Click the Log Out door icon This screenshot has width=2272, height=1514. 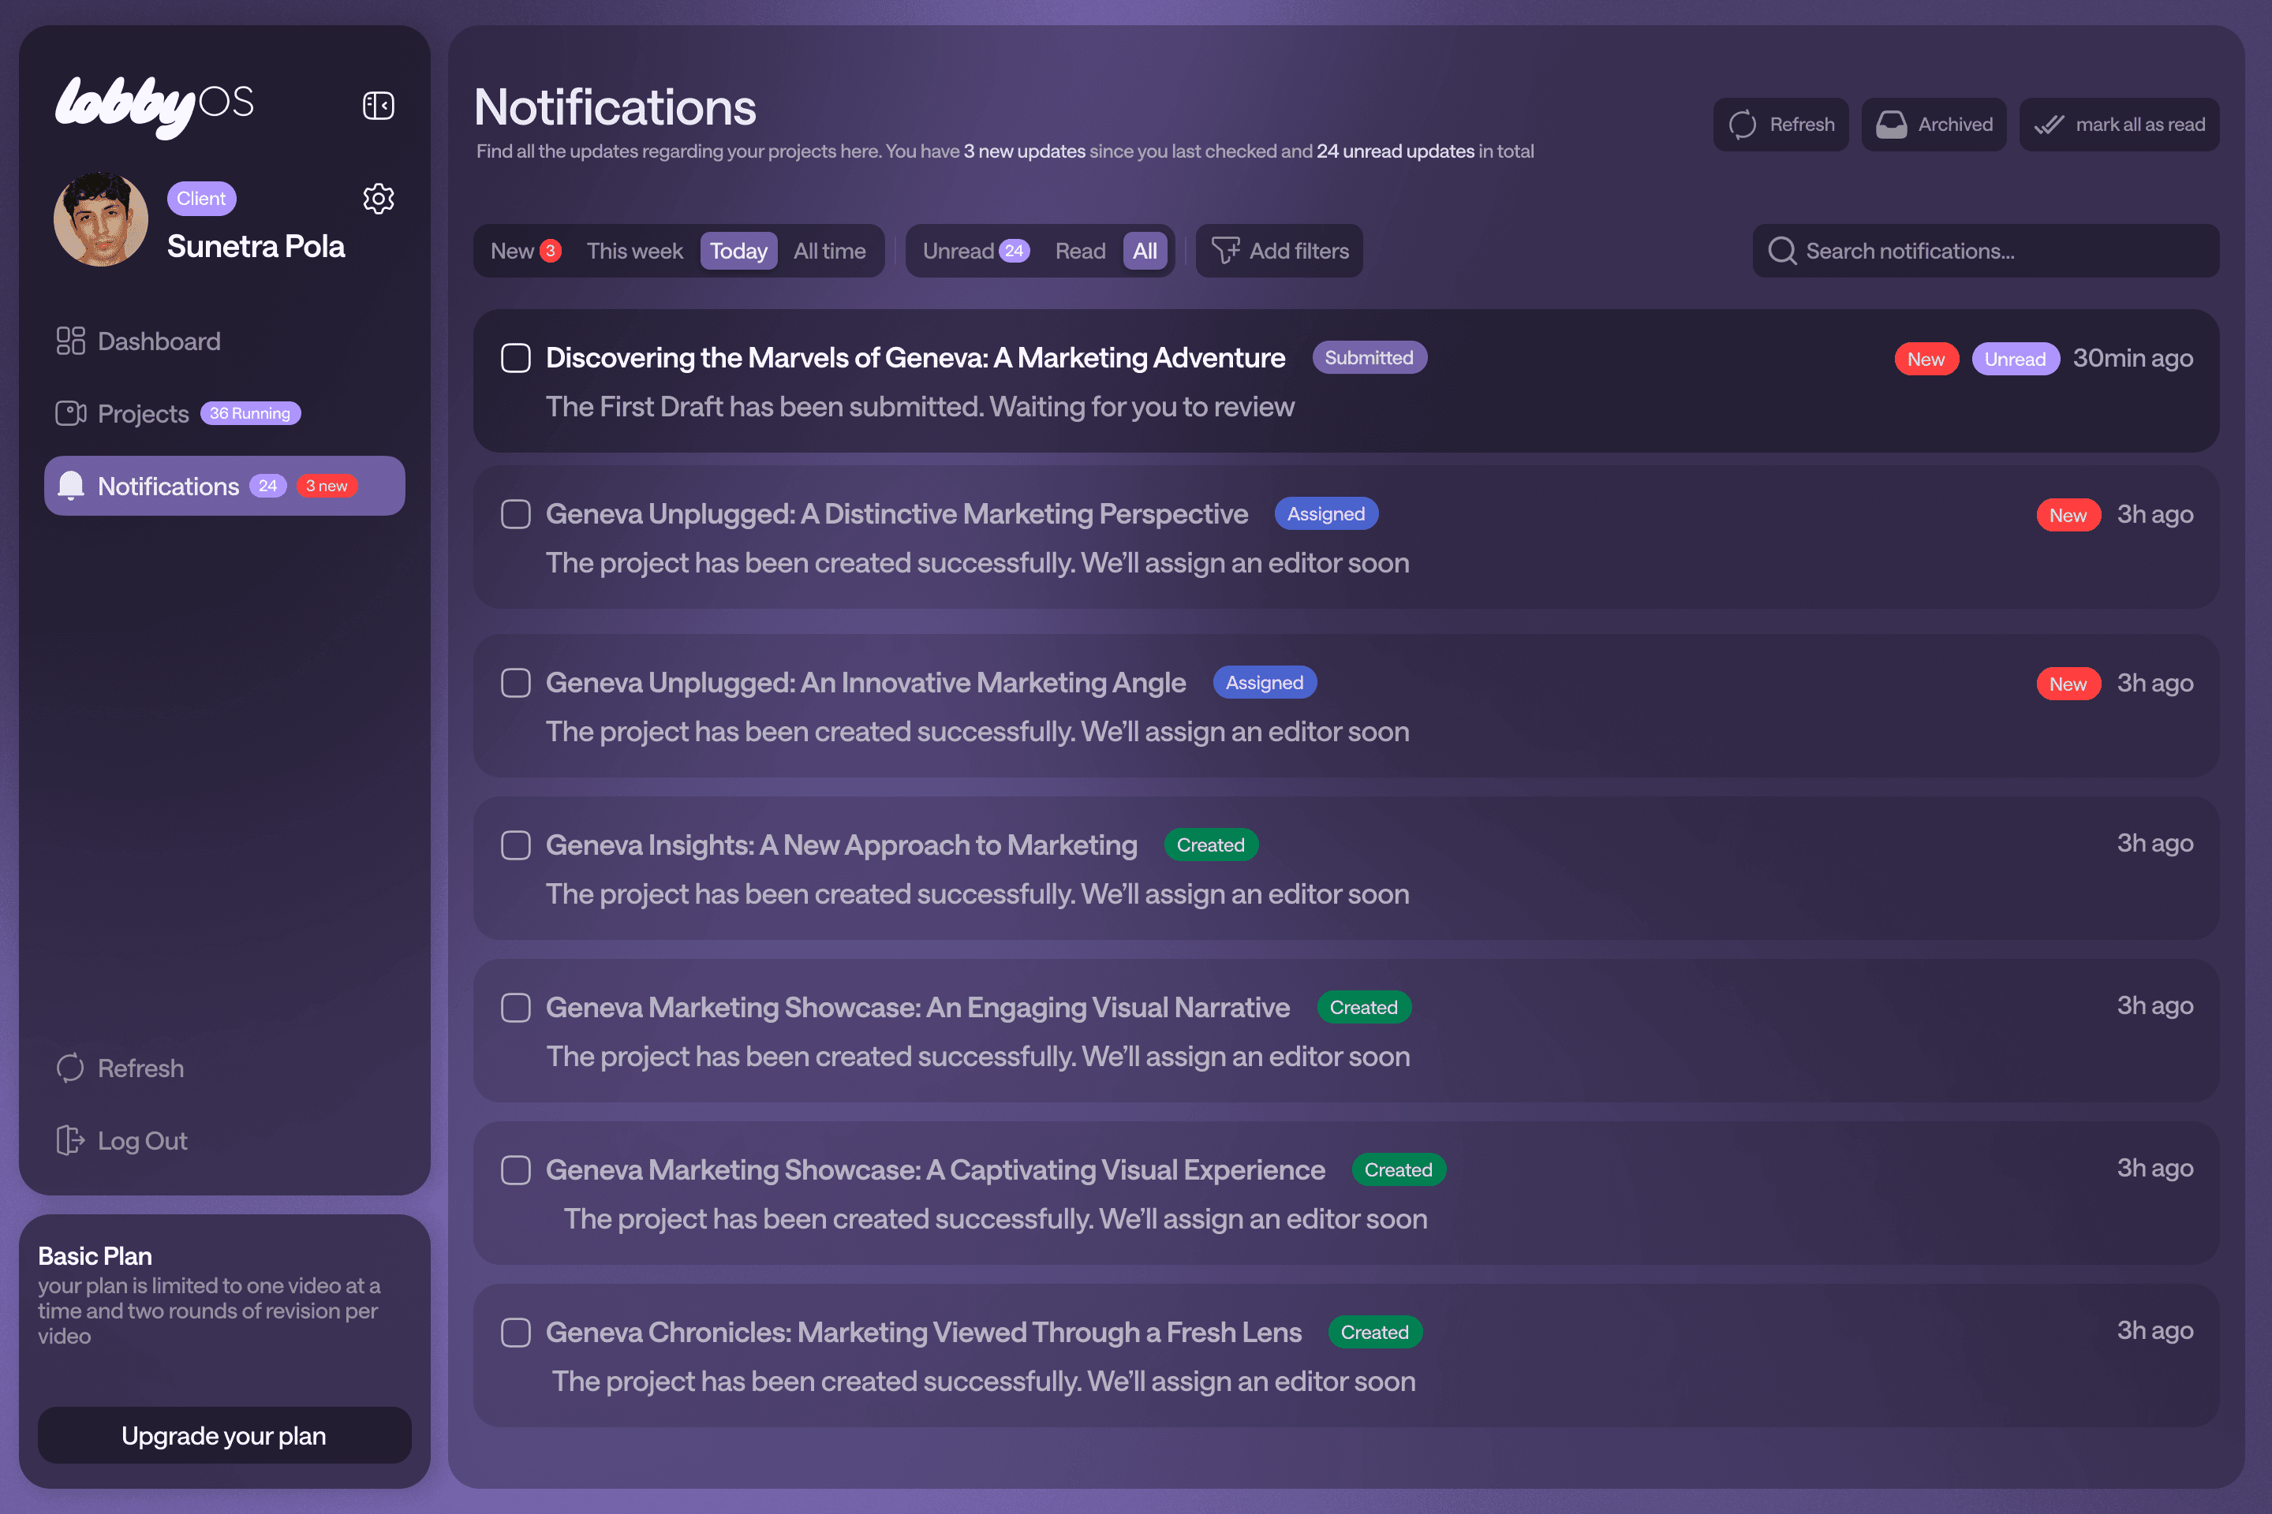click(x=70, y=1140)
